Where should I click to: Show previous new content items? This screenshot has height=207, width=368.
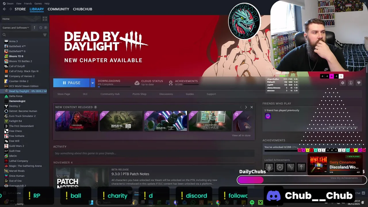(241, 107)
